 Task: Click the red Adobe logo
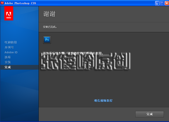pyautogui.click(x=9, y=13)
